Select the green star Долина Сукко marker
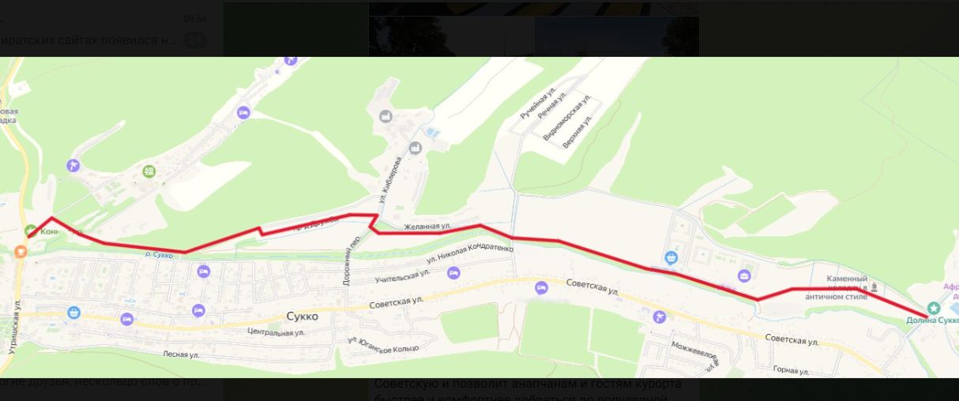This screenshot has height=401, width=959. pyautogui.click(x=934, y=308)
